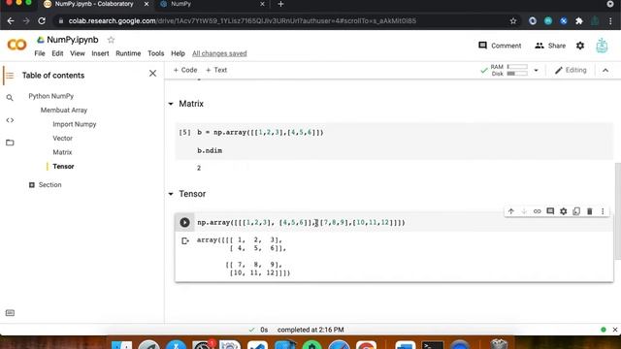
Task: Go to Tensor in contents
Action: 63,167
